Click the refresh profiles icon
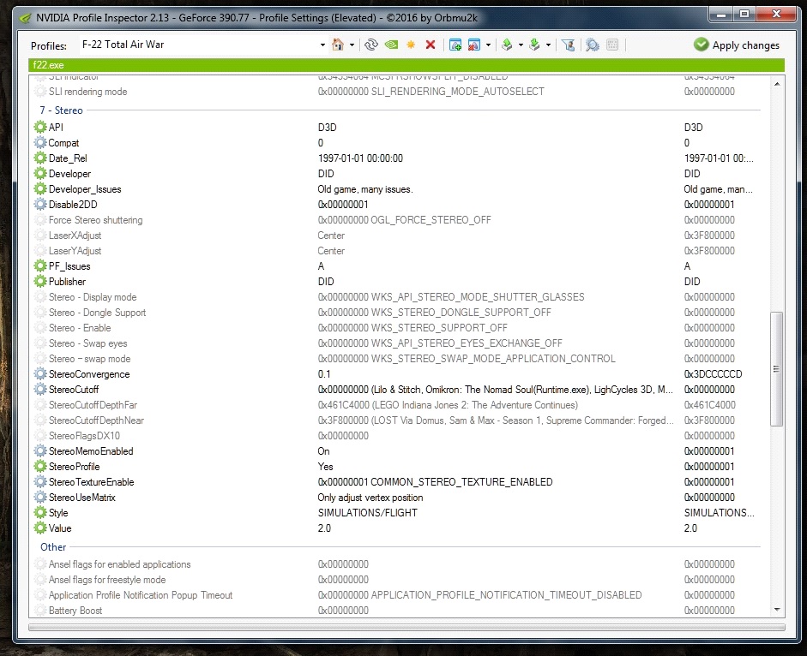The image size is (807, 656). tap(371, 45)
